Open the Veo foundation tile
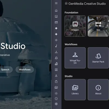This screenshot has width=109, height=109. (x=98, y=26)
